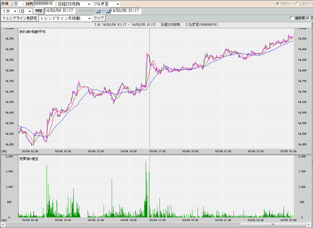Image resolution: width=313 pixels, height=228 pixels.
Task: Click 14,850 on the right price axis
Action: [302, 60]
